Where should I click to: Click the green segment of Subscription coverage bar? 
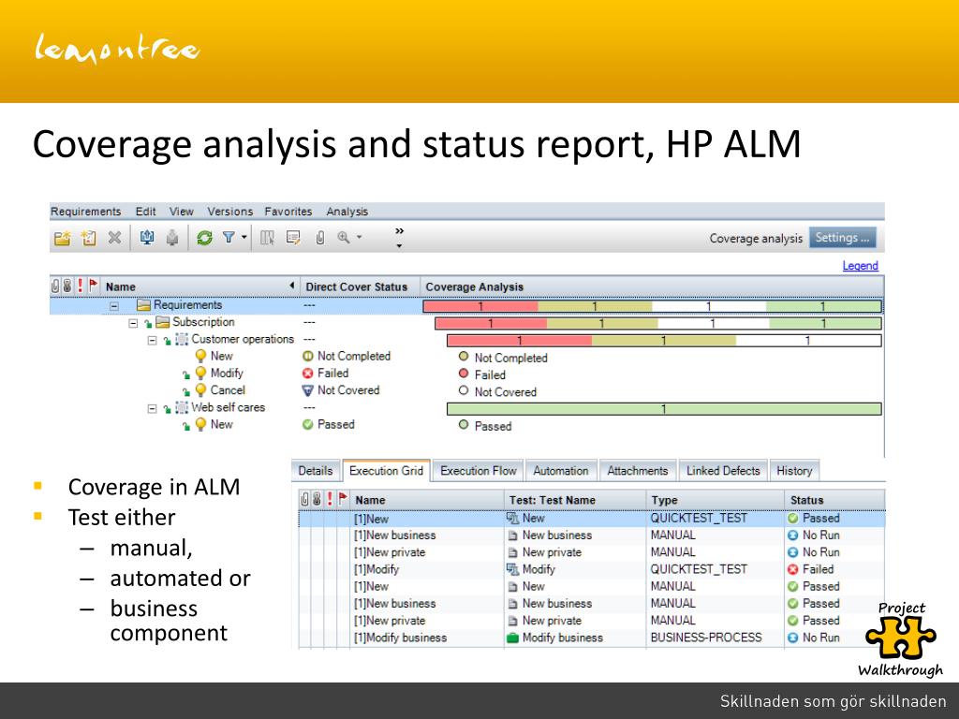[x=825, y=323]
